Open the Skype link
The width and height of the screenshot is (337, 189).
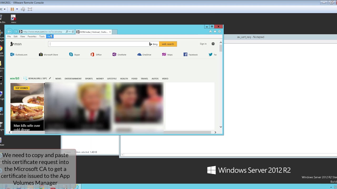click(x=75, y=55)
